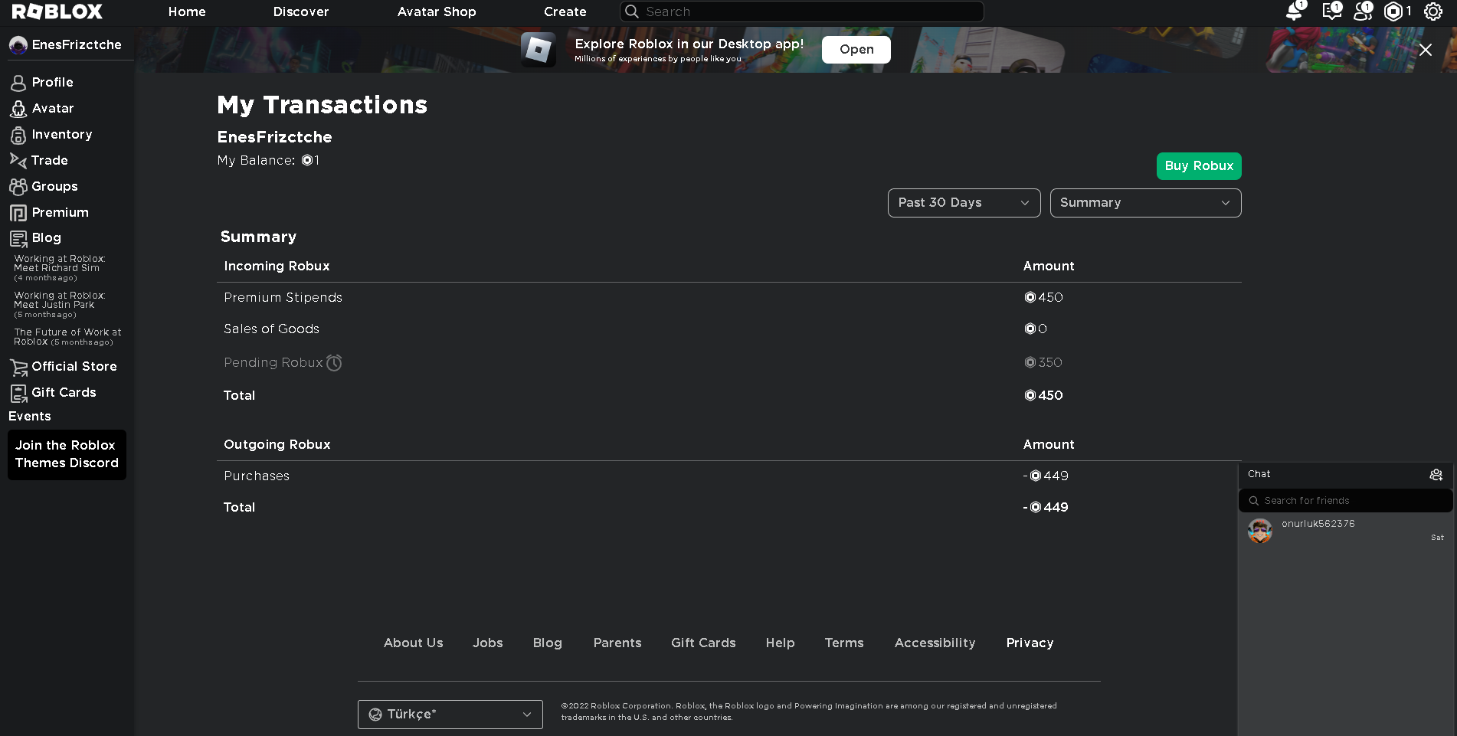Open the settings gear icon
This screenshot has height=736, width=1457.
point(1433,11)
